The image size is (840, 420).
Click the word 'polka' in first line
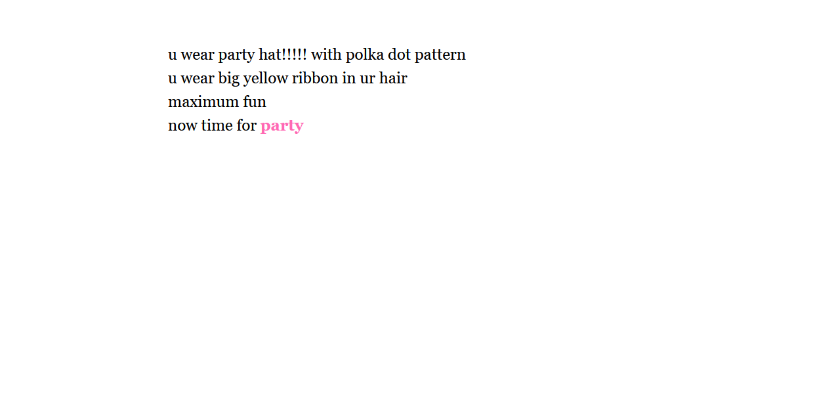tap(364, 54)
